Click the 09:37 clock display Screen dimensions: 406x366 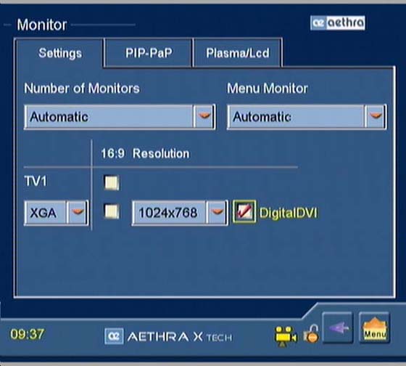28,334
